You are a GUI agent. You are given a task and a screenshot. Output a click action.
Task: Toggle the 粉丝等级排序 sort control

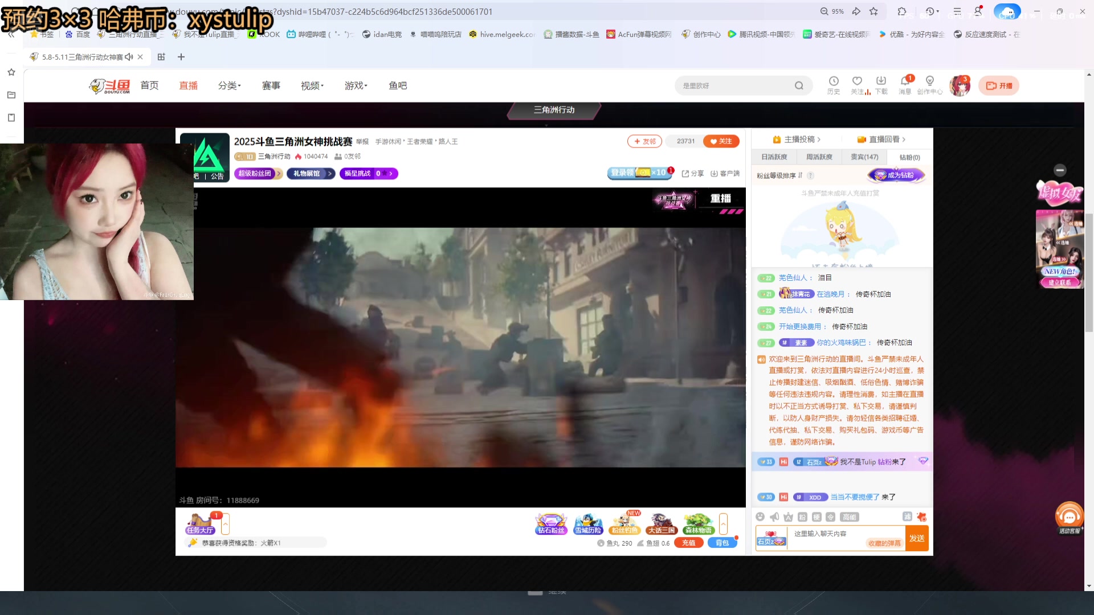(779, 175)
